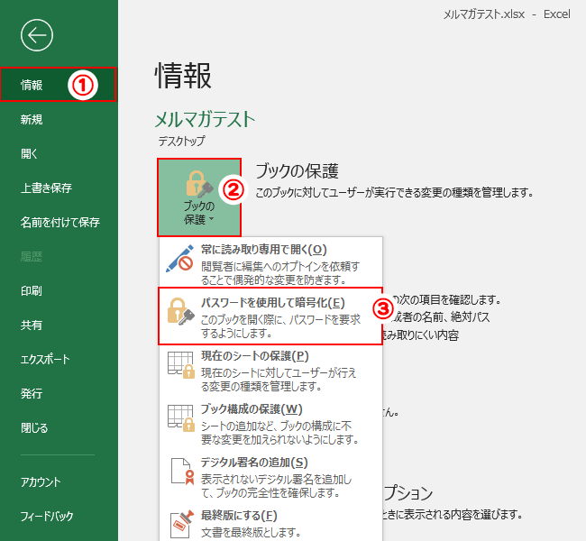This screenshot has width=586, height=541.
Task: Open the 新規 page
Action: (x=32, y=119)
